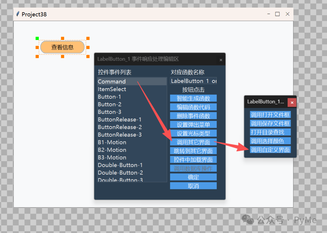Minimize the Project38 window
The width and height of the screenshot is (327, 233).
pos(269,14)
